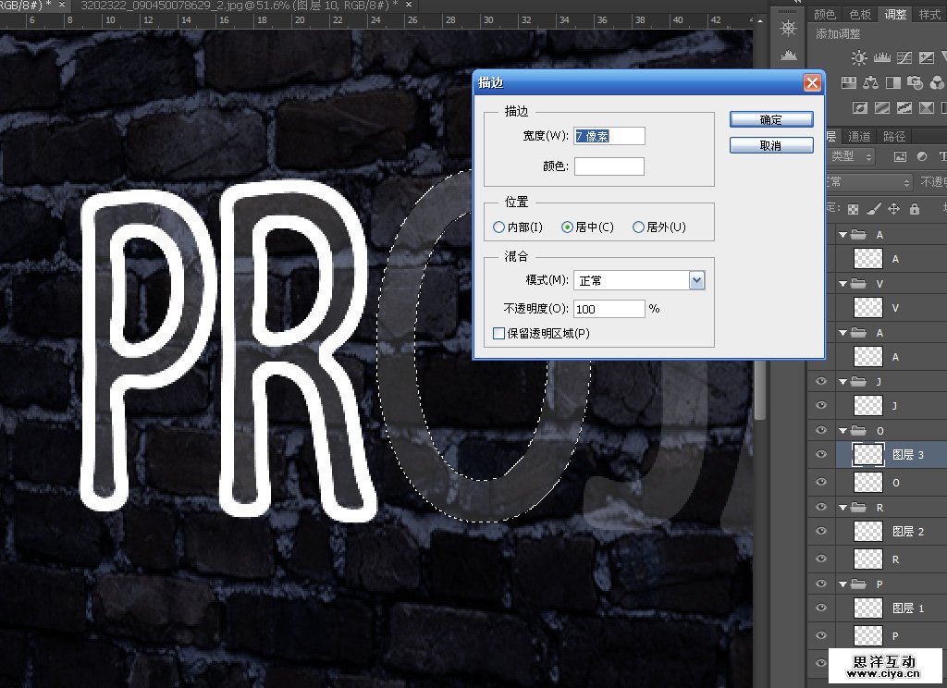947x688 pixels.
Task: Add a Curves adjustment layer
Action: [901, 58]
